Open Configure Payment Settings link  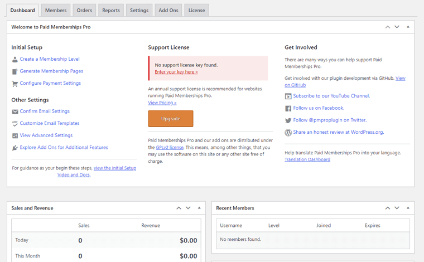(x=50, y=83)
